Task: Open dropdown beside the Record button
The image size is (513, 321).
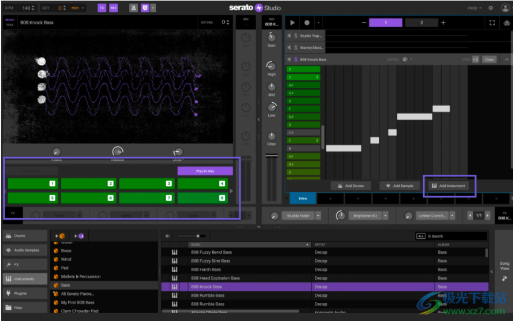Action: (x=318, y=22)
